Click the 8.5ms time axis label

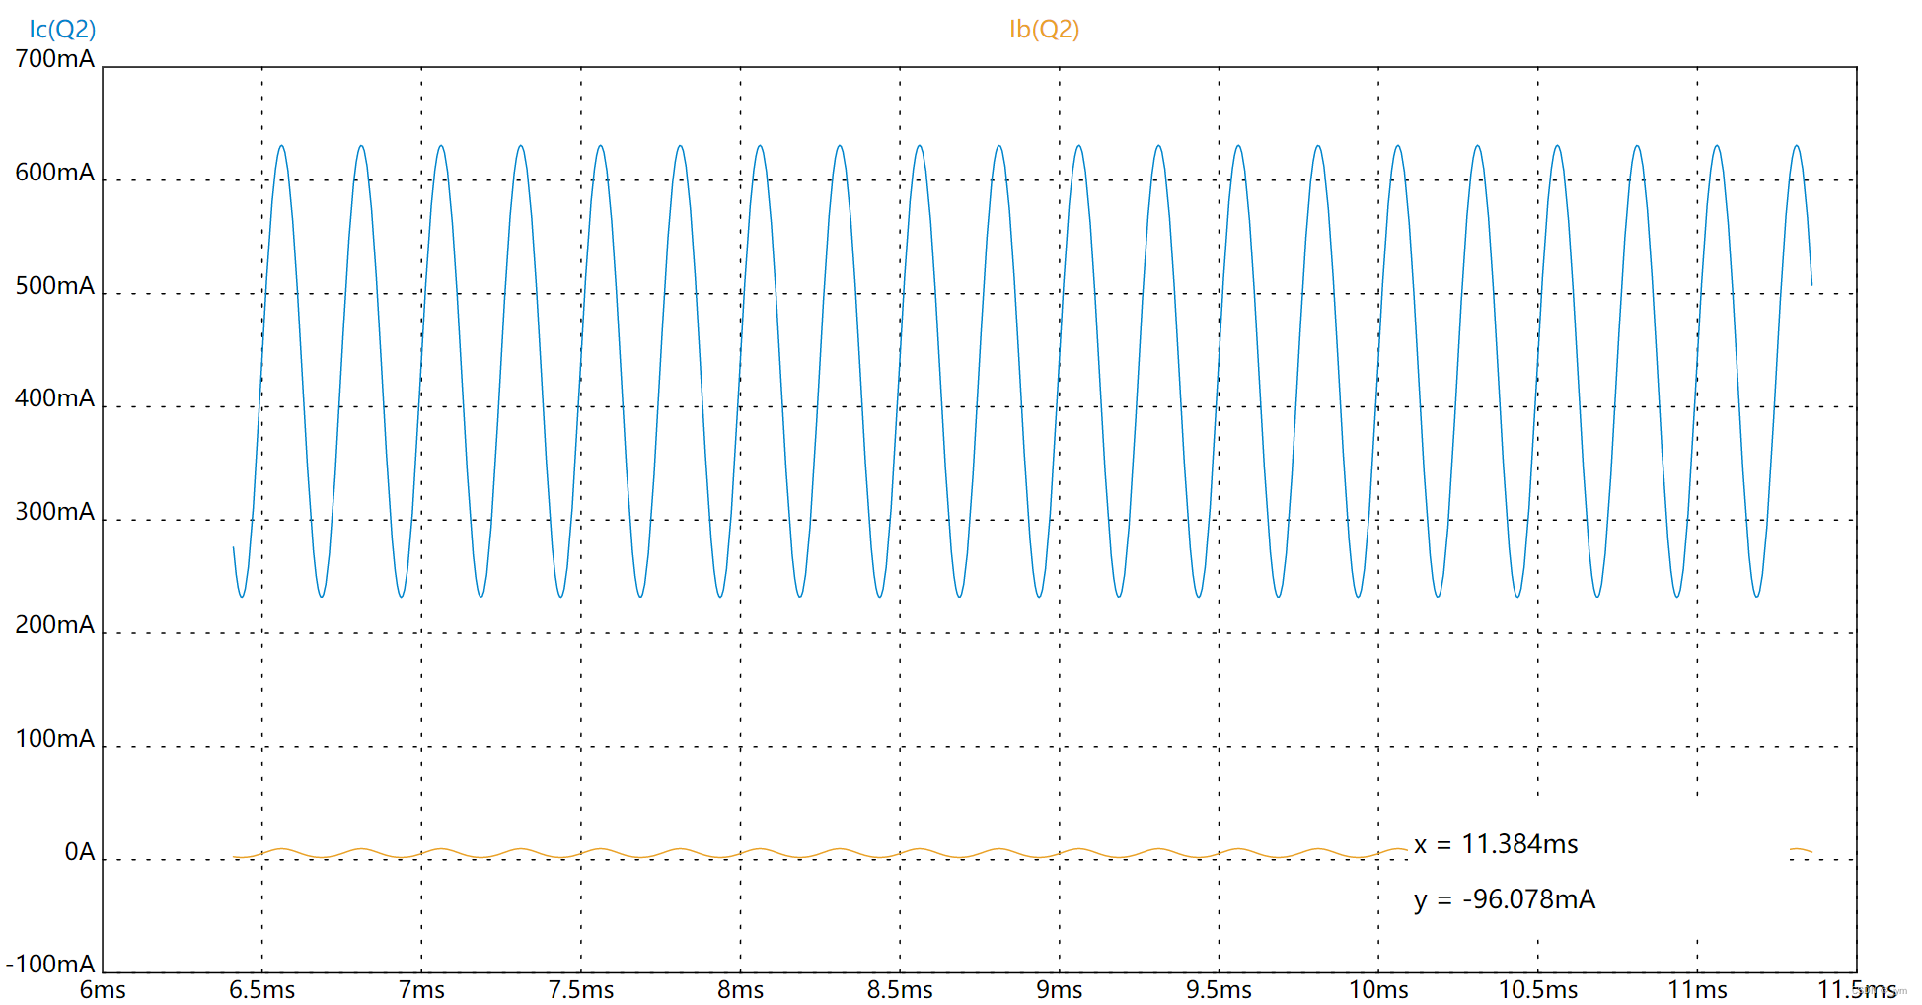(x=900, y=990)
